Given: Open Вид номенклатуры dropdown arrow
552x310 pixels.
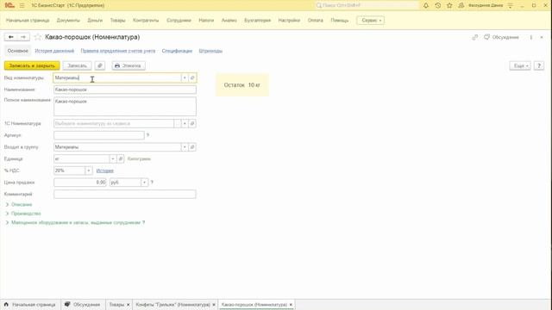Looking at the screenshot, I should click(x=185, y=77).
